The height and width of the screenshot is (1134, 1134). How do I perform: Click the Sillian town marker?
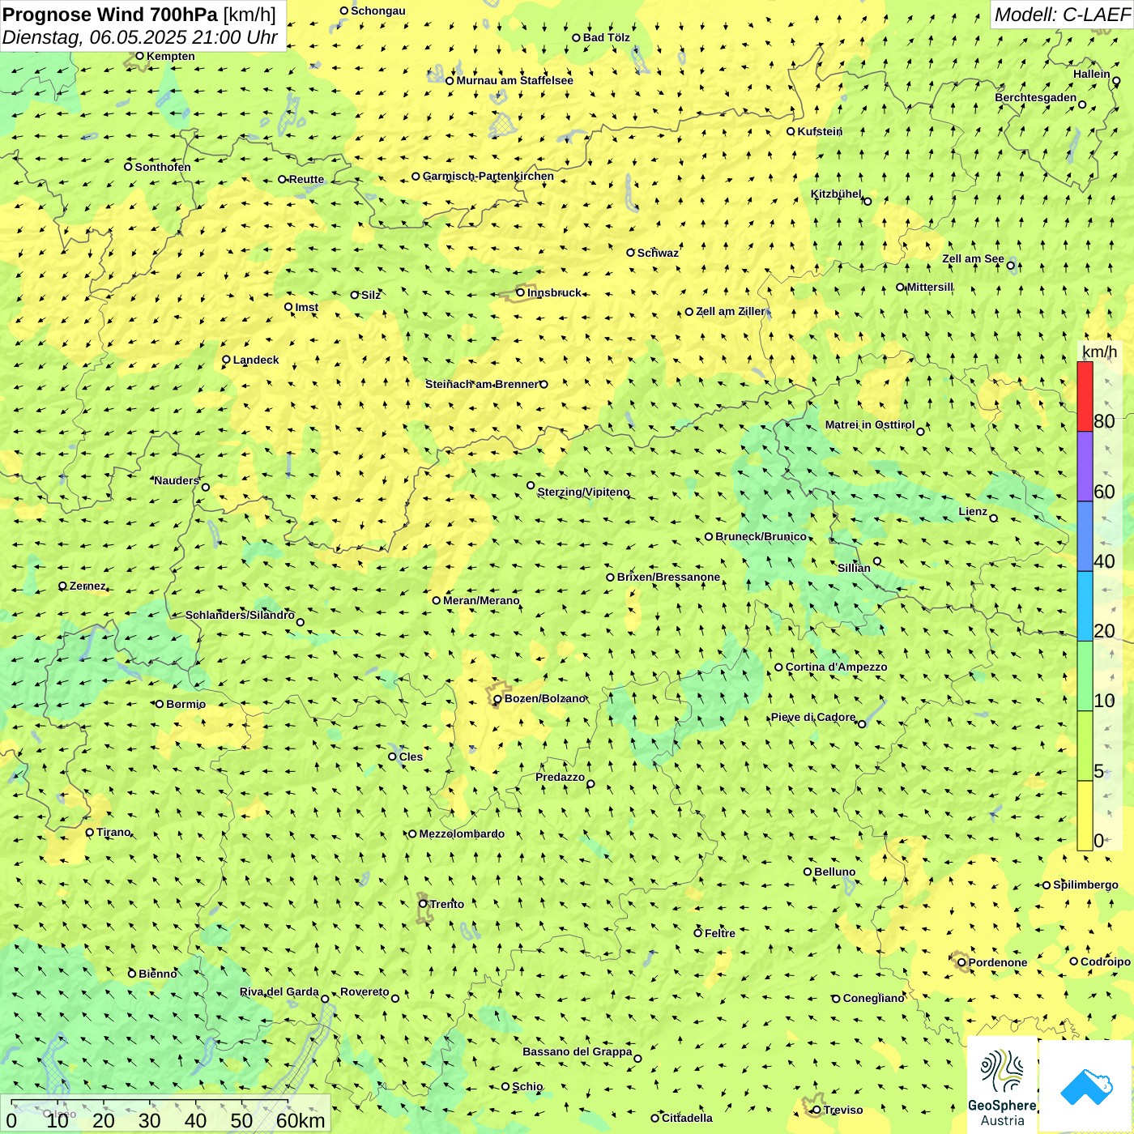pos(877,561)
